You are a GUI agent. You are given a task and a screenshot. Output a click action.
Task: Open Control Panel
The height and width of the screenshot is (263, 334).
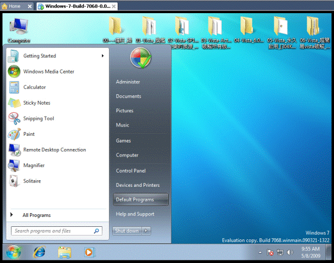click(x=131, y=171)
